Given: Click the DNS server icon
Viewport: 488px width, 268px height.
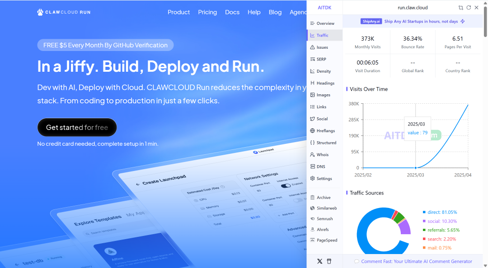Looking at the screenshot, I should pyautogui.click(x=313, y=166).
